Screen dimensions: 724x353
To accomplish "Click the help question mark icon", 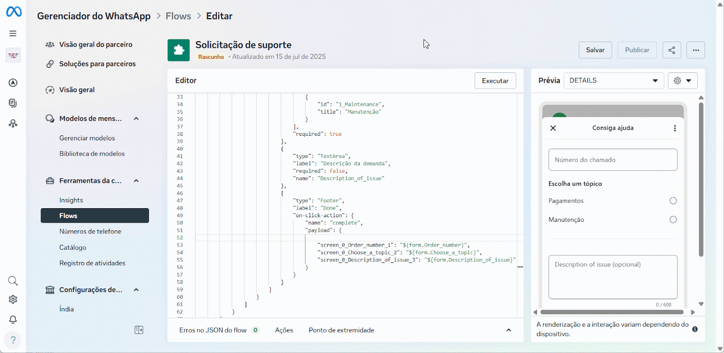I will pos(13,339).
